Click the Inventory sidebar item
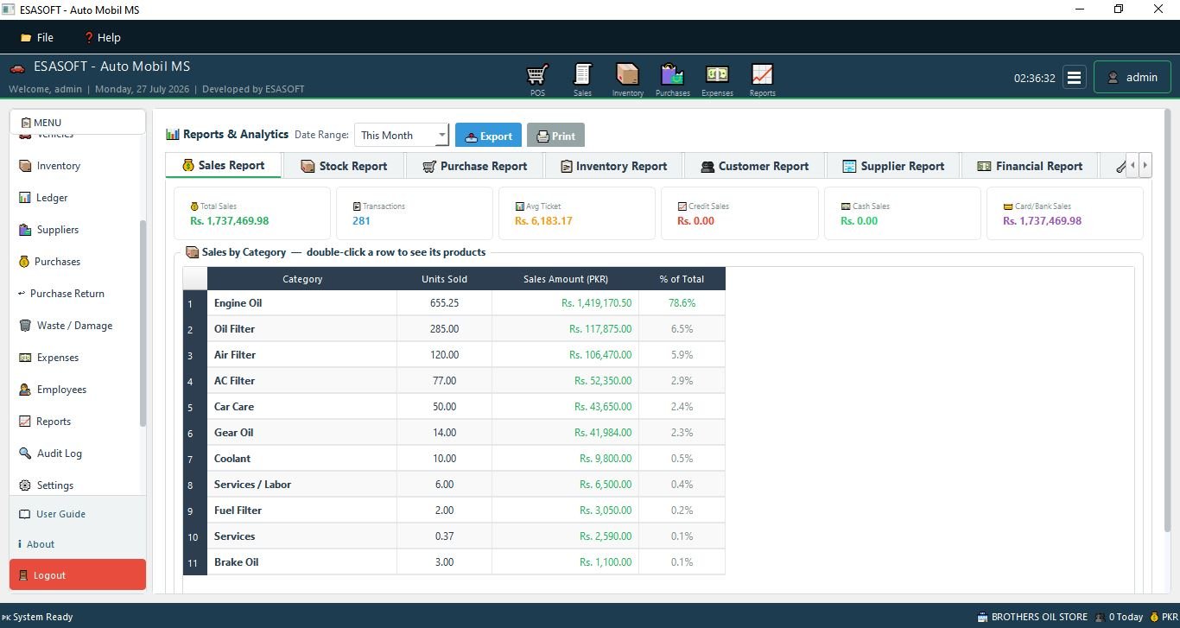The height and width of the screenshot is (628, 1180). (49, 166)
